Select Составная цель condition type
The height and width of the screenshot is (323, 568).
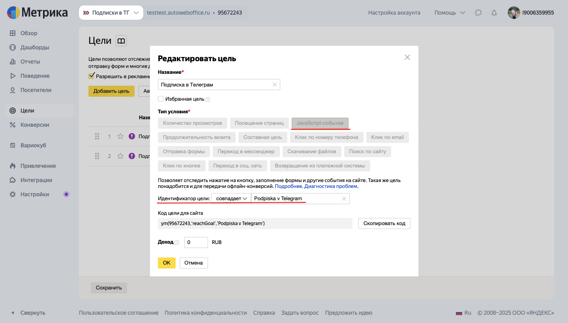[x=263, y=137]
